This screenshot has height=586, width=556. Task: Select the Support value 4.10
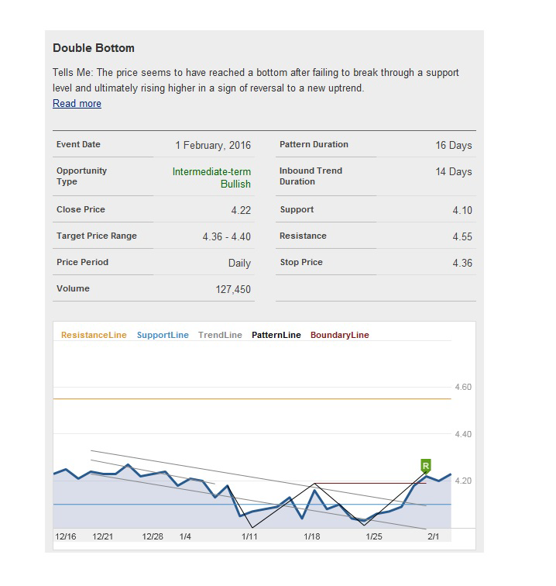pyautogui.click(x=462, y=211)
